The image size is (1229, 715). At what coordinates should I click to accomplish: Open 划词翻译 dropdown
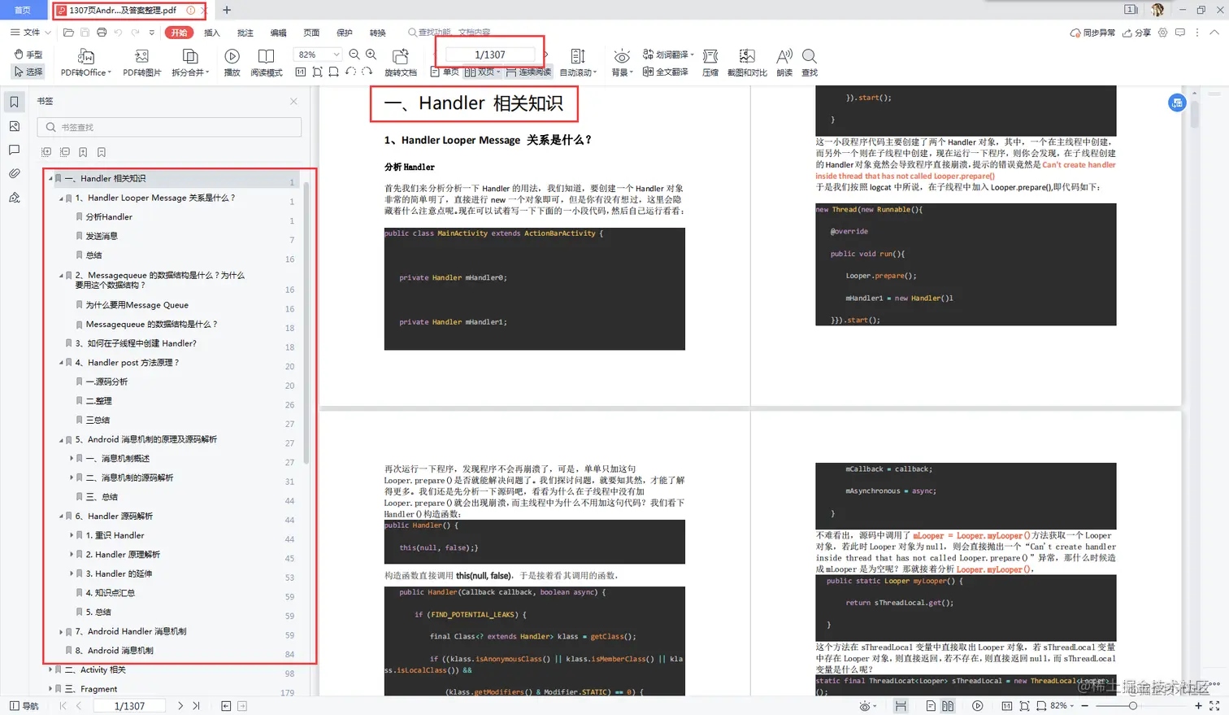[x=668, y=54]
